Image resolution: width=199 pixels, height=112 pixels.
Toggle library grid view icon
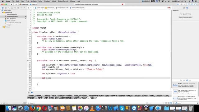pyautogui.click(x=174, y=103)
